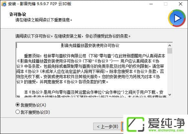Click the license title 影音先锋播放器安装使用许可协议
The image size is (188, 134).
[x=90, y=45]
